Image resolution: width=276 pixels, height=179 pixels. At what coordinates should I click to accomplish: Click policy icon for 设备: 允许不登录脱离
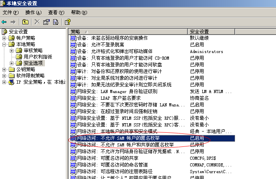[73, 45]
